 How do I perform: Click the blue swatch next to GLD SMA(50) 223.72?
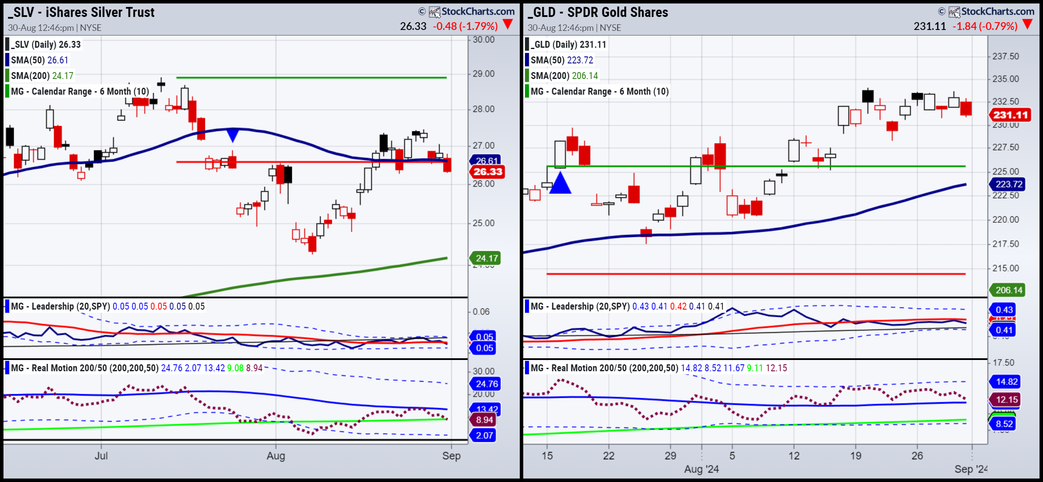pyautogui.click(x=527, y=60)
